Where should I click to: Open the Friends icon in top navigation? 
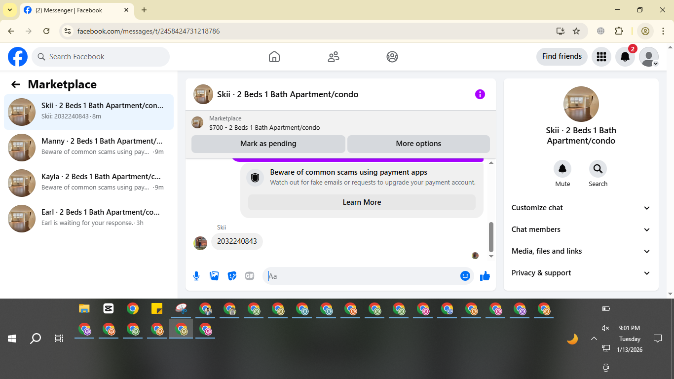[334, 57]
